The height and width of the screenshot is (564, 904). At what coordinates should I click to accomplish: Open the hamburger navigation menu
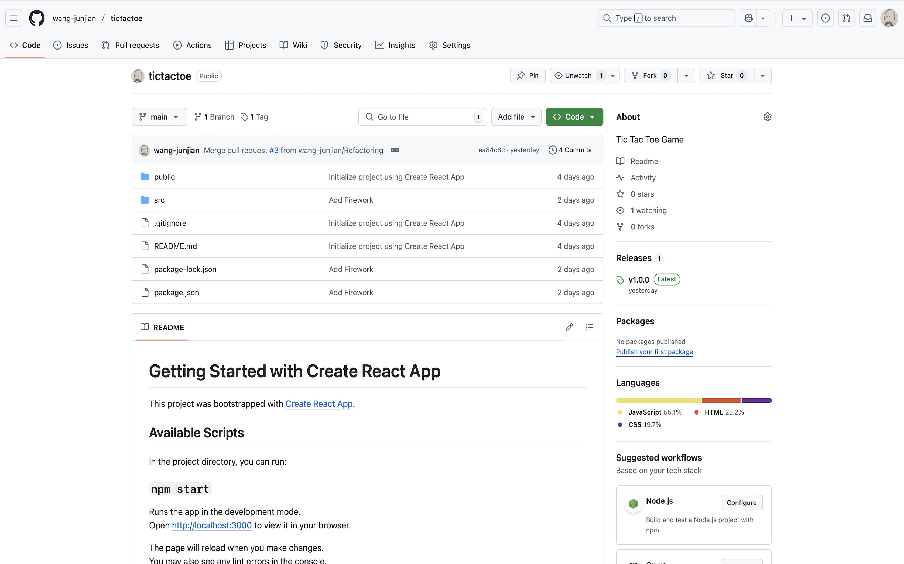click(13, 18)
